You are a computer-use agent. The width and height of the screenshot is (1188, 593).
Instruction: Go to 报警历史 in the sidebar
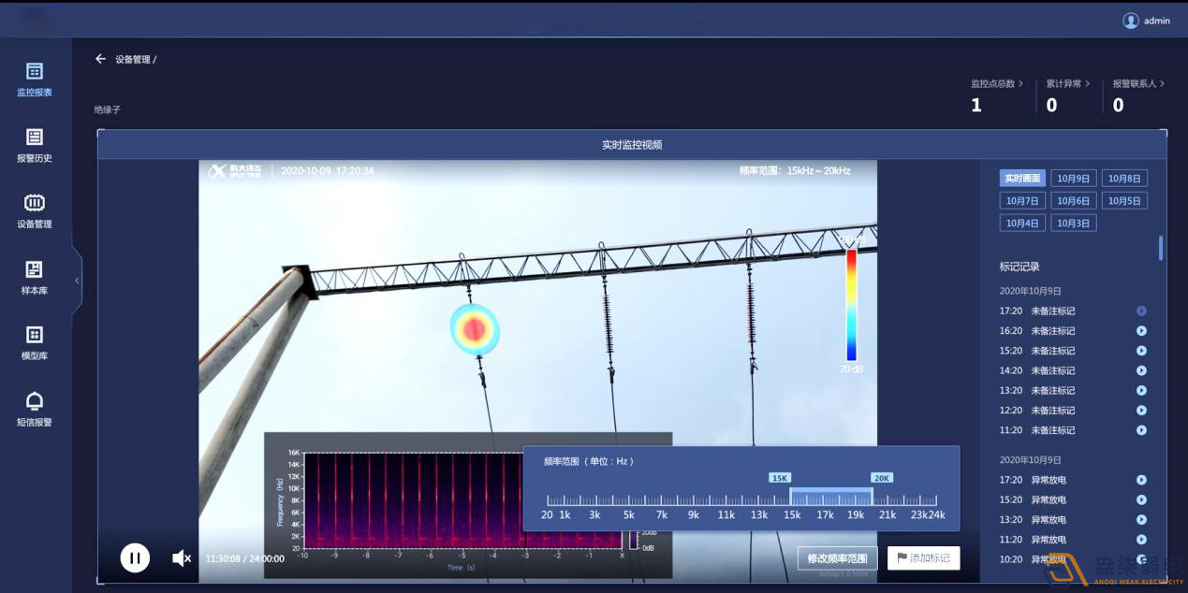pos(35,138)
